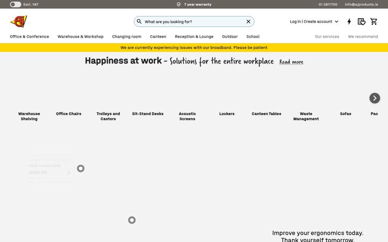Open Canteen menu
This screenshot has height=242, width=388.
158,37
